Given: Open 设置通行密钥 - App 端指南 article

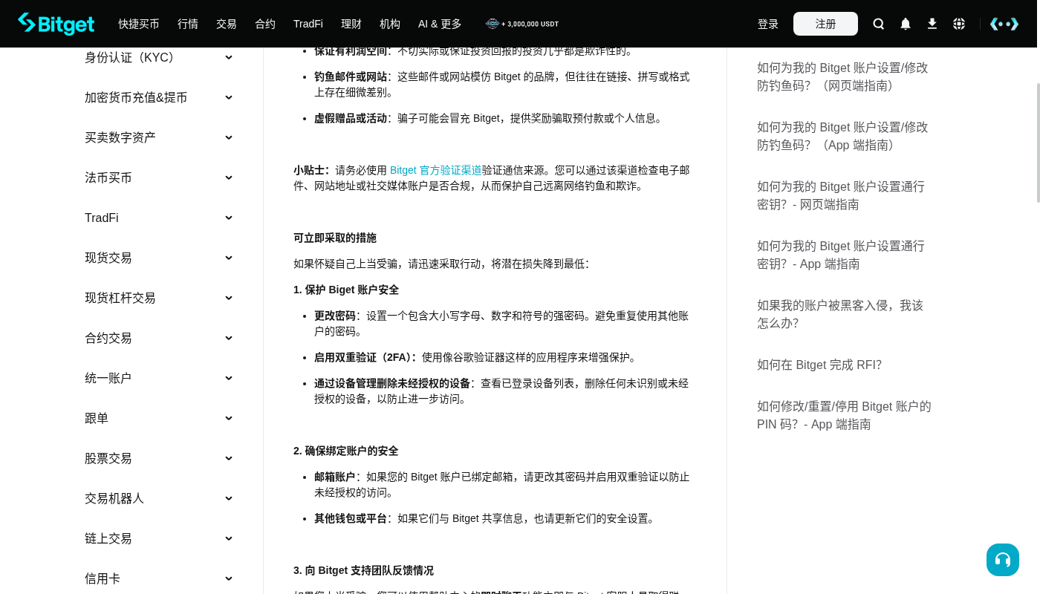Looking at the screenshot, I should tap(841, 255).
